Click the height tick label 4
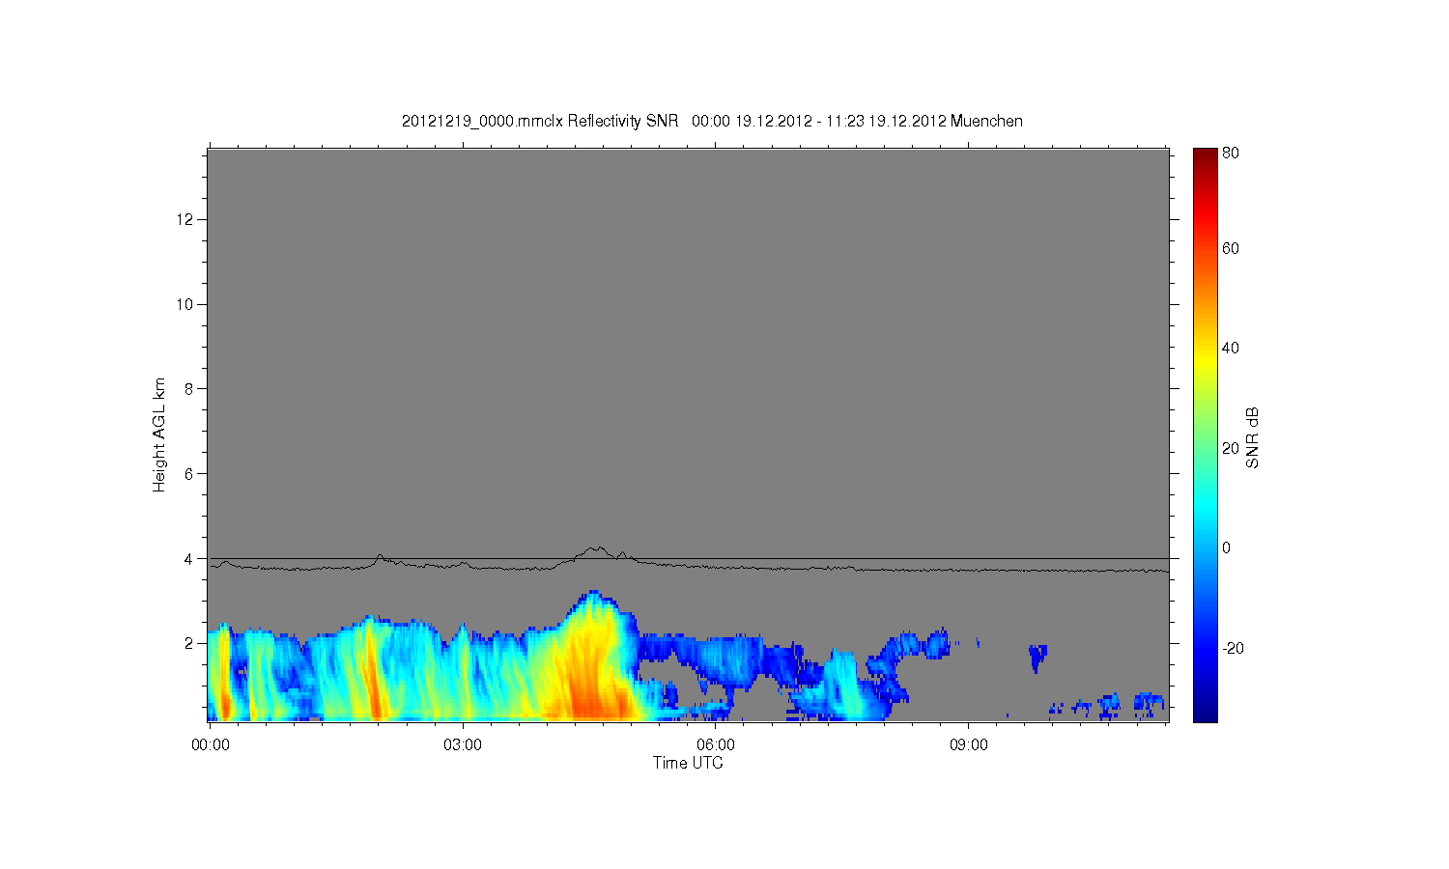This screenshot has height=869, width=1449. click(188, 558)
